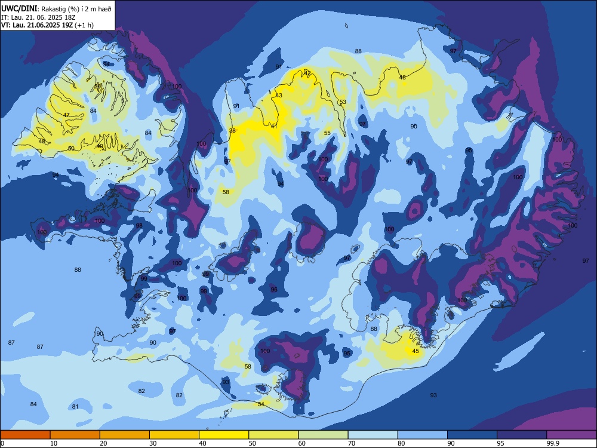Screen dimensions: 597x448
Task: Click the '70' legend scale label
Action: [x=352, y=443]
